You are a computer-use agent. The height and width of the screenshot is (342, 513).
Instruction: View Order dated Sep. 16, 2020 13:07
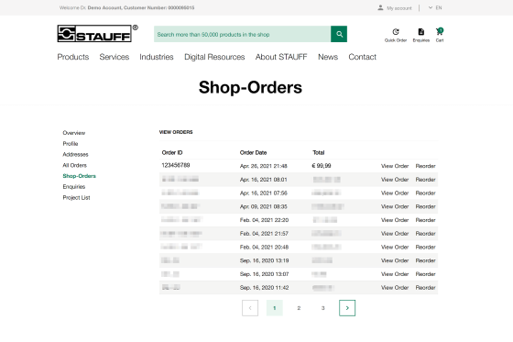(x=395, y=274)
